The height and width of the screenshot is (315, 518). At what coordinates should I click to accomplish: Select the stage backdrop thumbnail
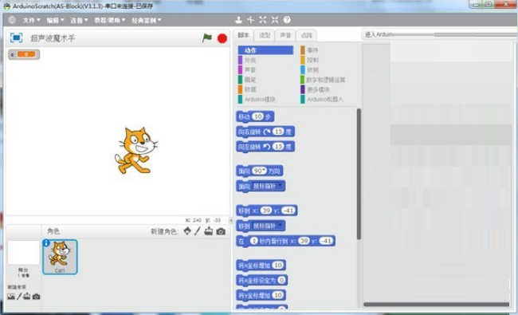[23, 253]
